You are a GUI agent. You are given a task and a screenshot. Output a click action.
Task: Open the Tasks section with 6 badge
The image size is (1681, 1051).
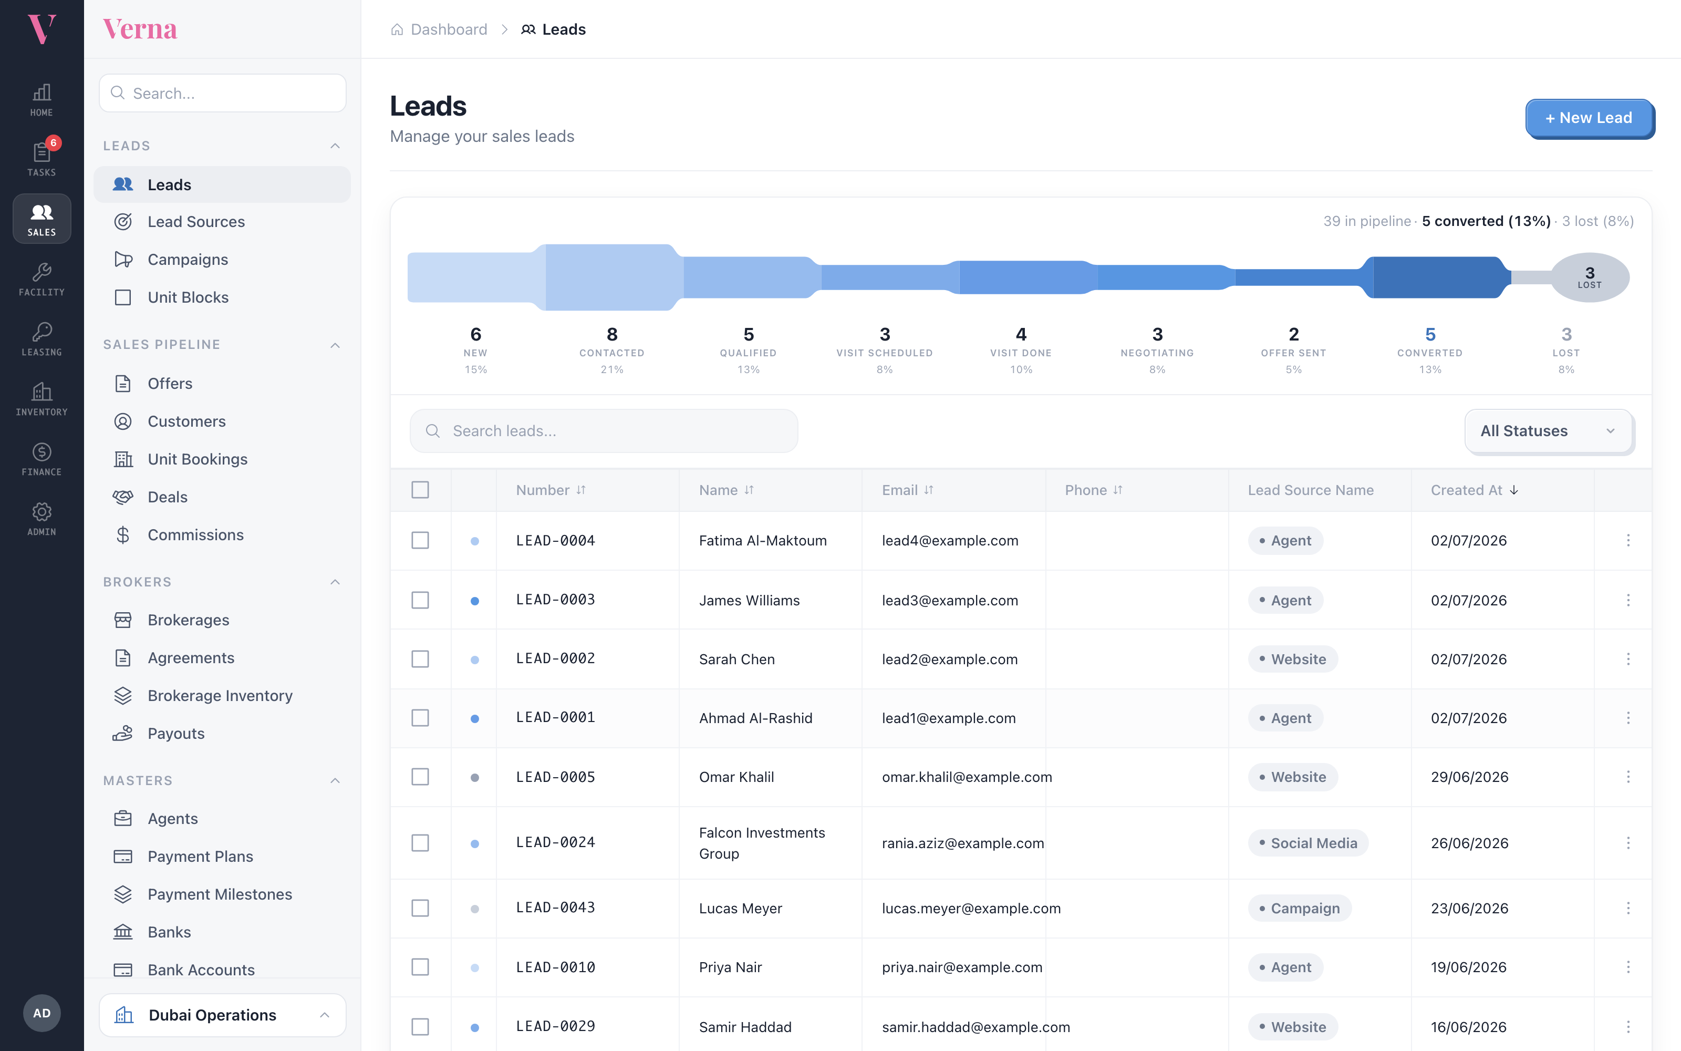pos(41,159)
